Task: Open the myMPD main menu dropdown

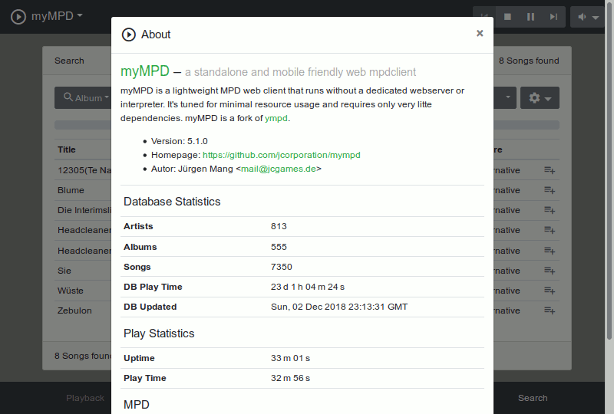Action: click(x=57, y=16)
